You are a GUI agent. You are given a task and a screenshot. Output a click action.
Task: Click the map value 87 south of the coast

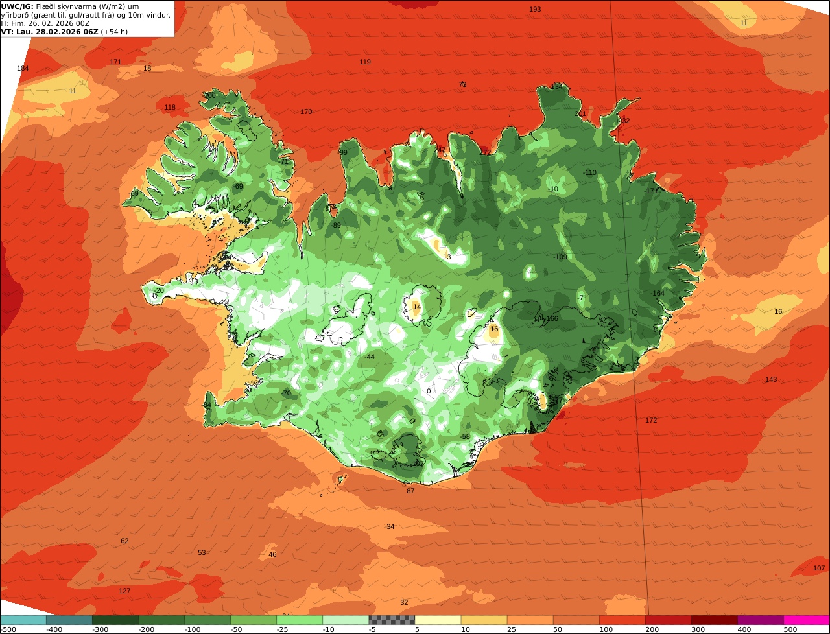point(410,491)
